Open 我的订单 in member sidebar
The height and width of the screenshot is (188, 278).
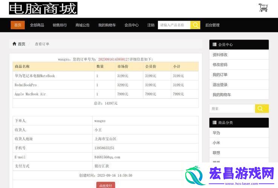pyautogui.click(x=239, y=74)
